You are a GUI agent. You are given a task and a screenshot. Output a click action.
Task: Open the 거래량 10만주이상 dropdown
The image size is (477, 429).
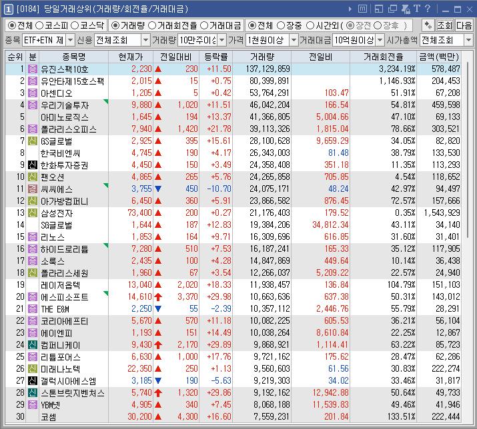pos(222,40)
